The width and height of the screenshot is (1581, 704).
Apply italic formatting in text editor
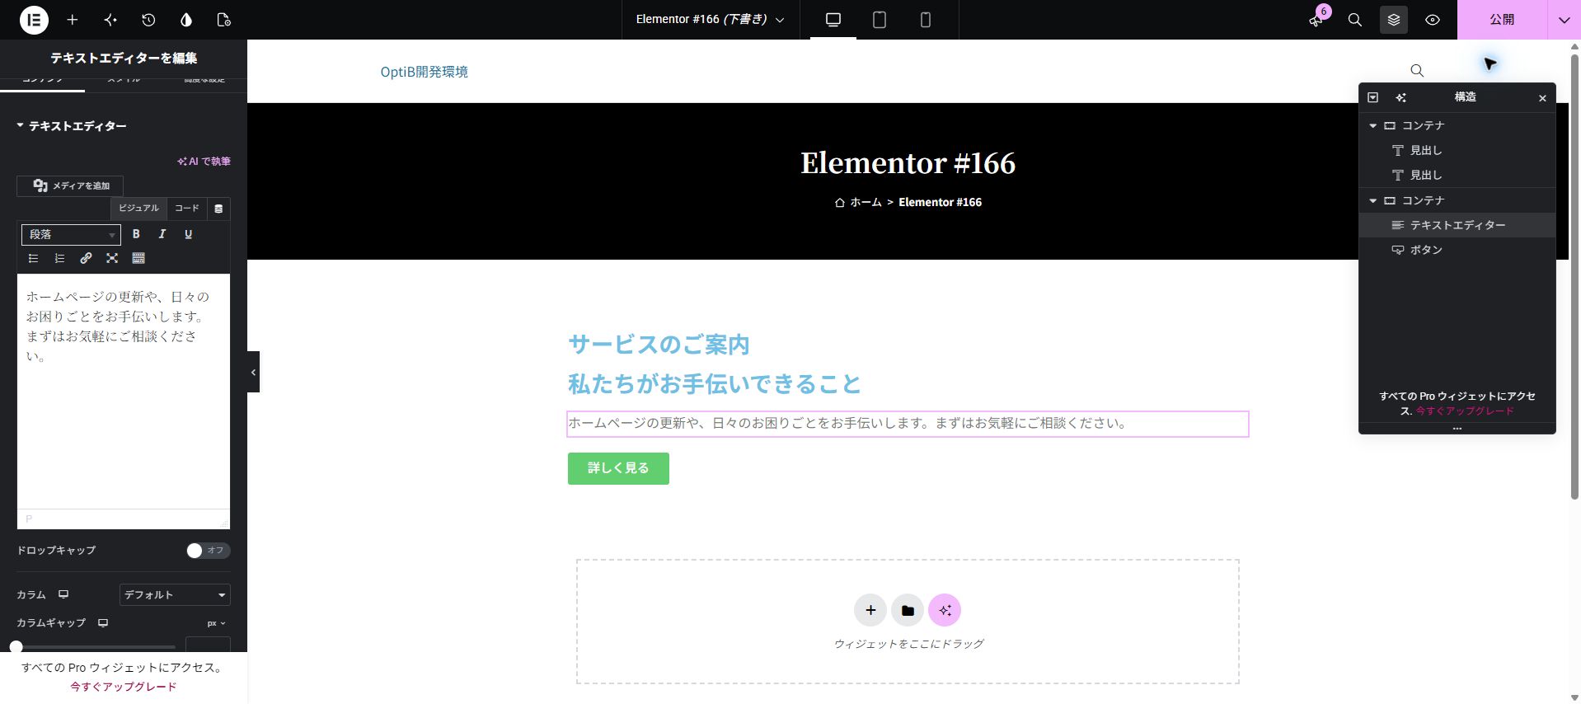click(162, 234)
